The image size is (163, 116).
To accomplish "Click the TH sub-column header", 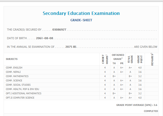I will point(114,63).
